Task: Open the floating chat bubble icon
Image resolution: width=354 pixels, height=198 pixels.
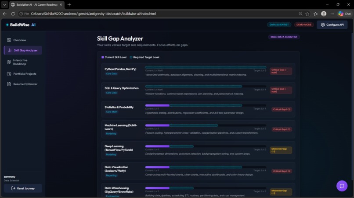Action: tap(342, 186)
